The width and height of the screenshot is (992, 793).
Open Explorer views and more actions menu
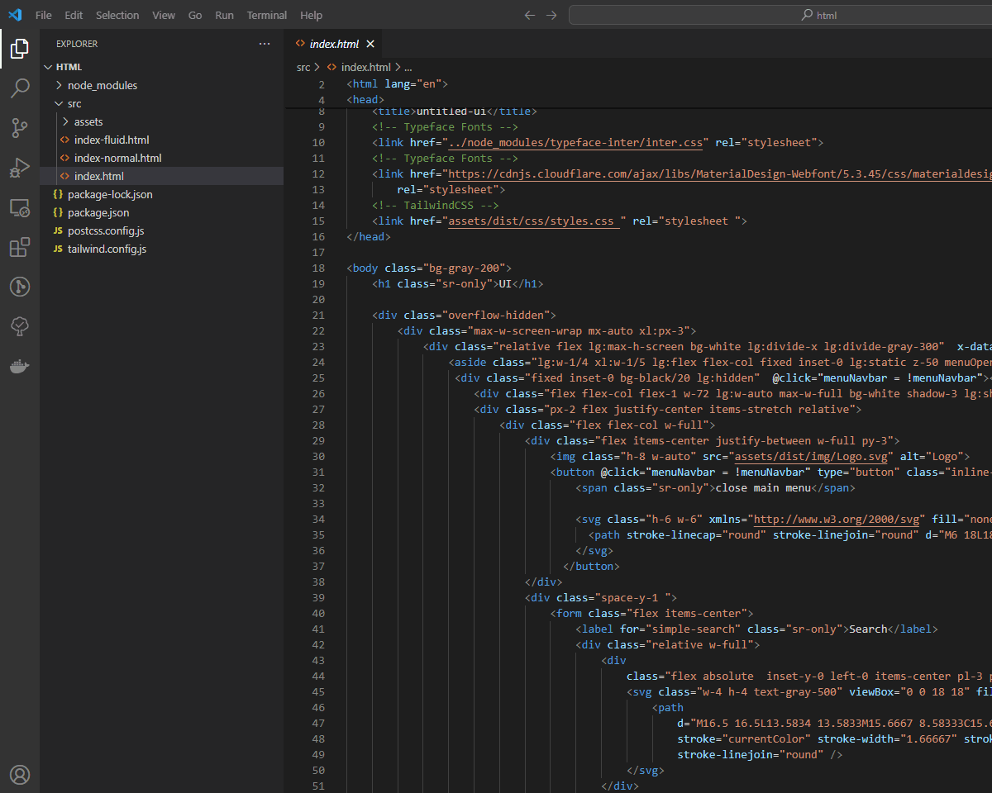click(x=265, y=44)
